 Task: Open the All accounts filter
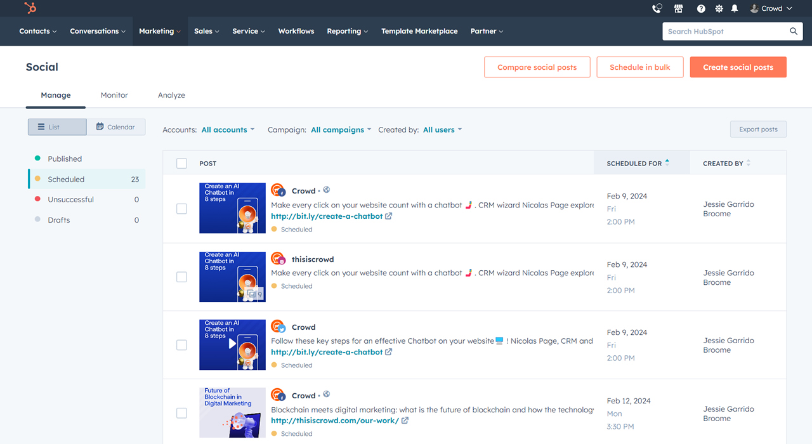click(x=228, y=129)
